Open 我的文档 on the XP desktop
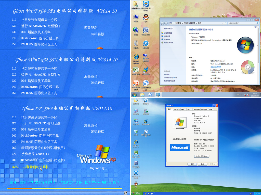The image size is (261, 195). pos(136,101)
